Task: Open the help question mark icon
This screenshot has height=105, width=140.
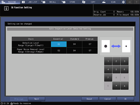Action: click(136, 2)
